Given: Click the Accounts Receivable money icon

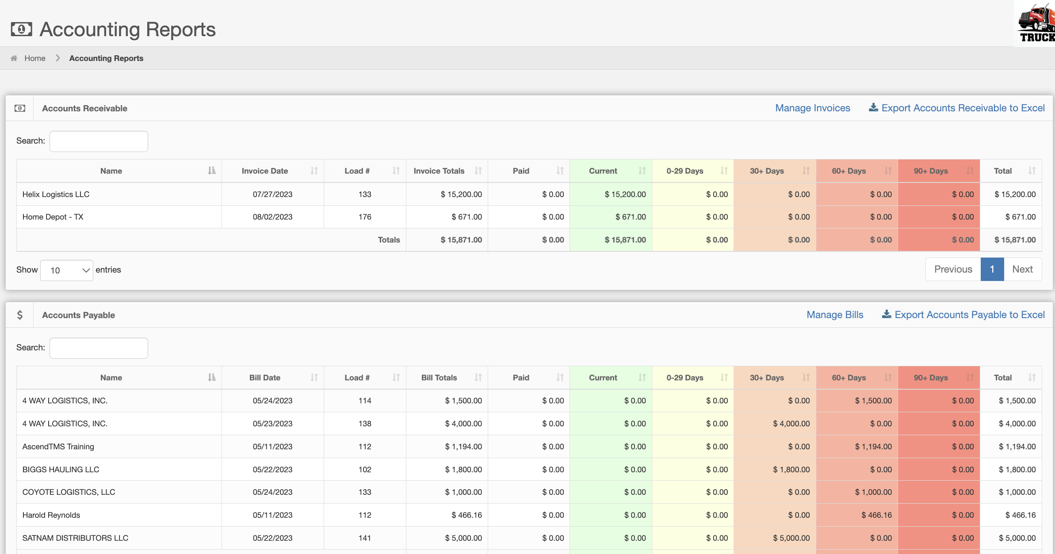Looking at the screenshot, I should point(20,108).
